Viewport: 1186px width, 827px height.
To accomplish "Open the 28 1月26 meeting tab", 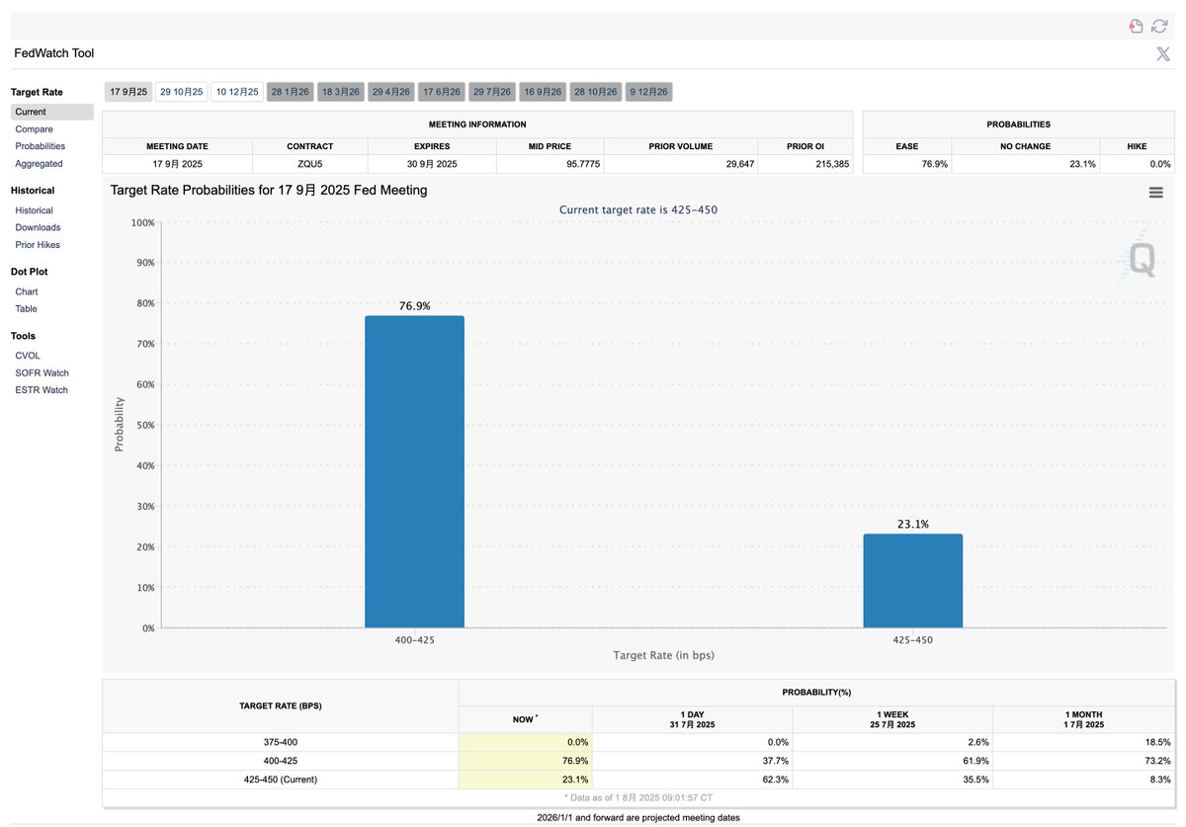I will pyautogui.click(x=291, y=92).
